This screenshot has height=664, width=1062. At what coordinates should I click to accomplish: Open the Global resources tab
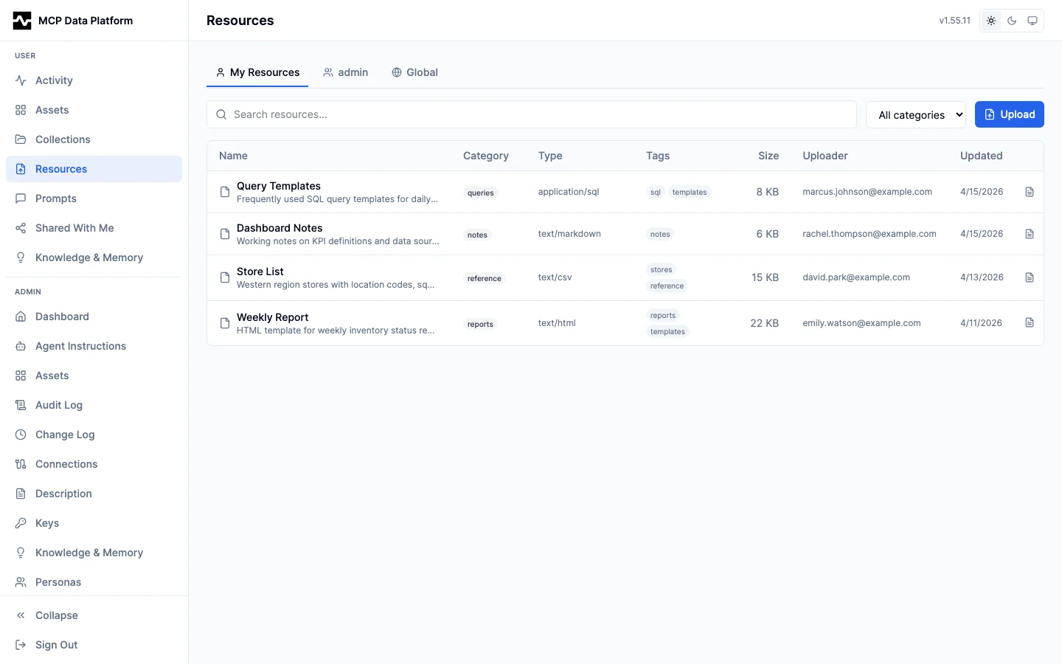point(414,72)
